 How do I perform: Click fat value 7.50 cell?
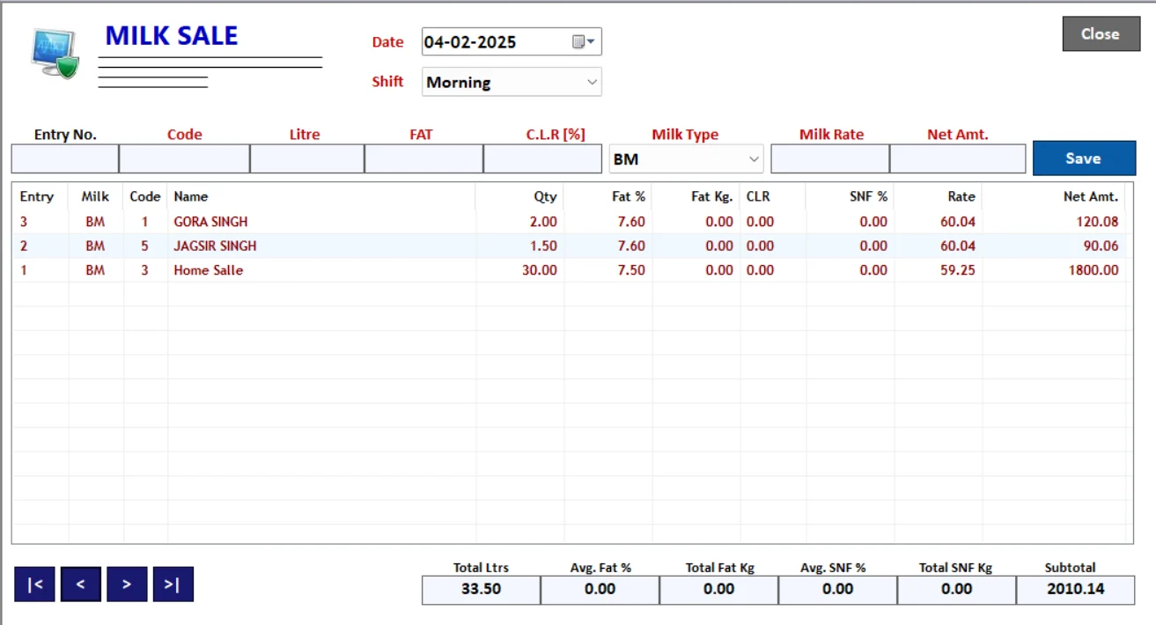click(x=631, y=270)
